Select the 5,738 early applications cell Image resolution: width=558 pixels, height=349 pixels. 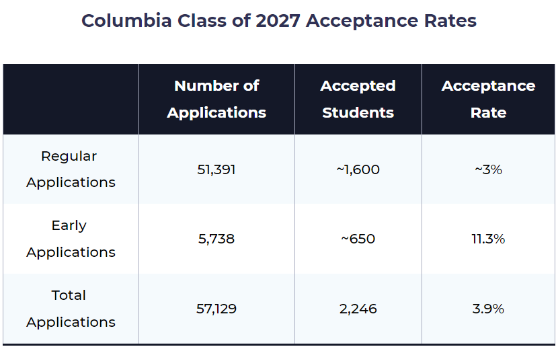coord(216,239)
